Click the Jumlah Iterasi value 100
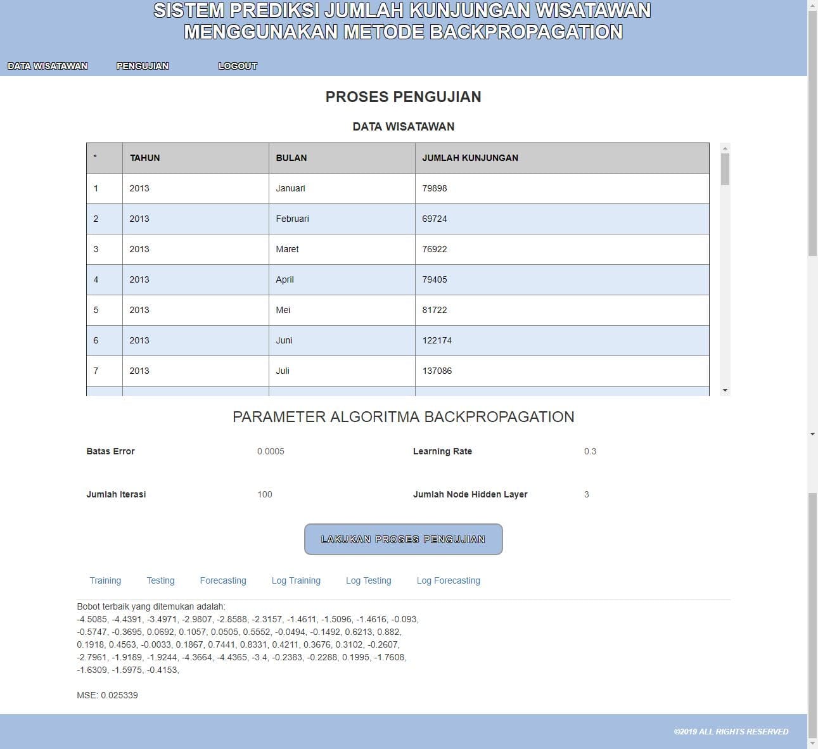The width and height of the screenshot is (818, 749). (265, 494)
